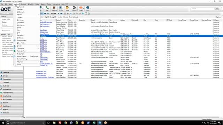Click the Task View taskbar icon
Screen dimensions: 223x125
click(x=48, y=123)
